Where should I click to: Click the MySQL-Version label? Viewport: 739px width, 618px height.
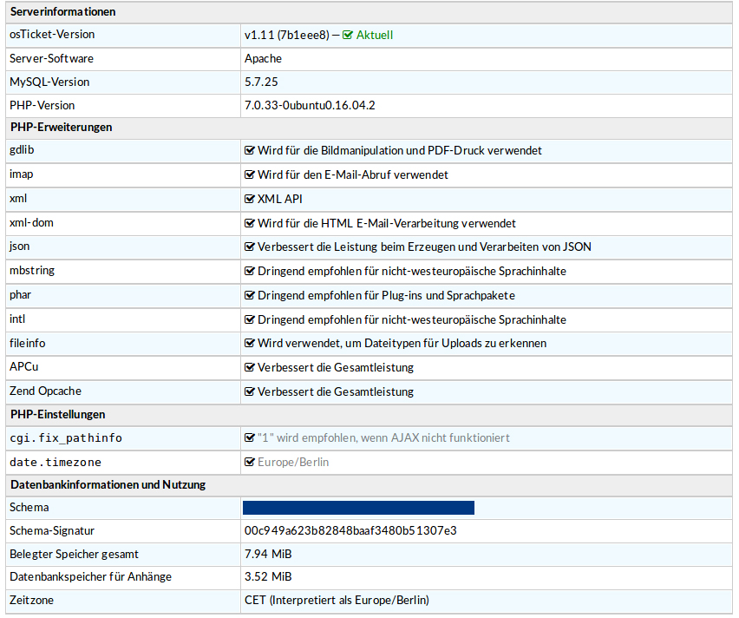49,82
